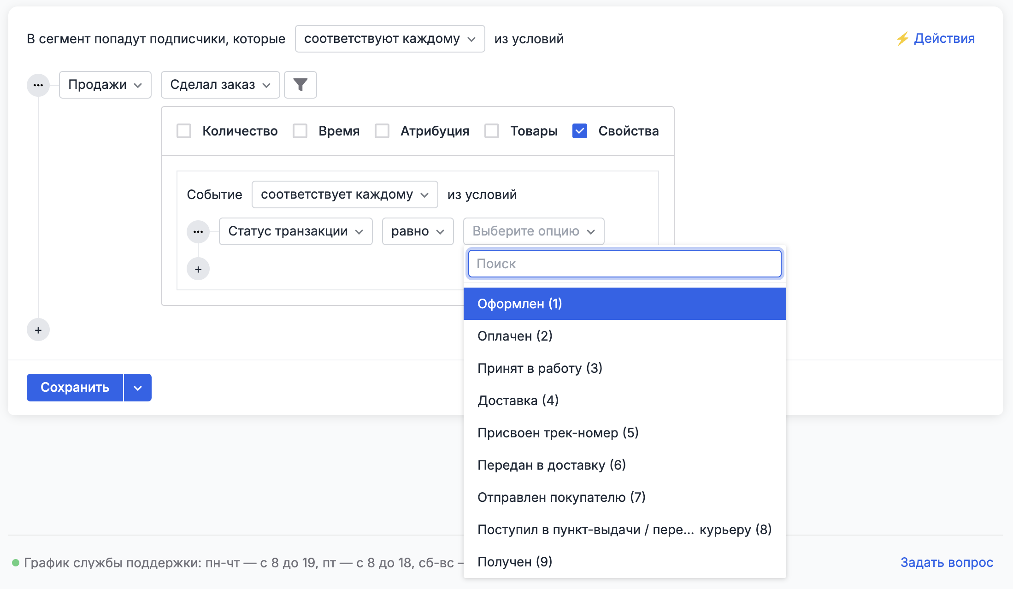Click the plus button under Статус транзакции row
The width and height of the screenshot is (1013, 589).
(x=198, y=270)
